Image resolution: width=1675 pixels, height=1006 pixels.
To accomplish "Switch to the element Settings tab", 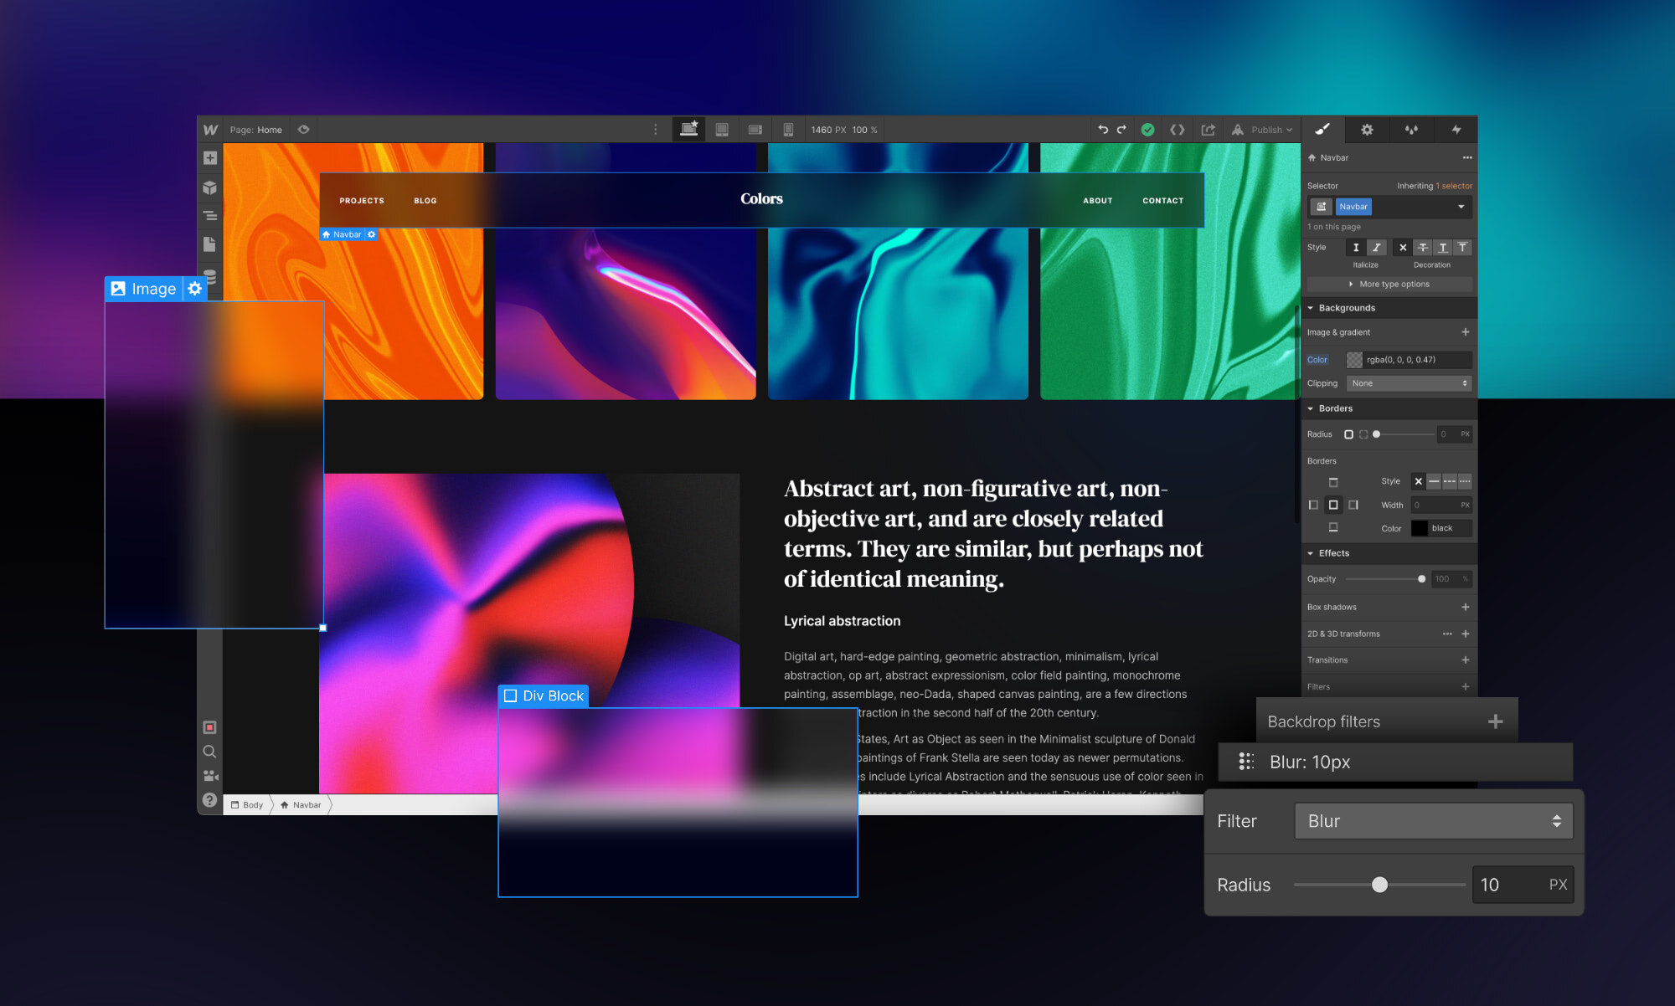I will (1367, 129).
